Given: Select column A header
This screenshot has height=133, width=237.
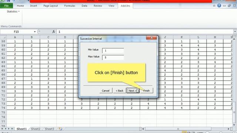Looking at the screenshot, I should coord(15,37).
